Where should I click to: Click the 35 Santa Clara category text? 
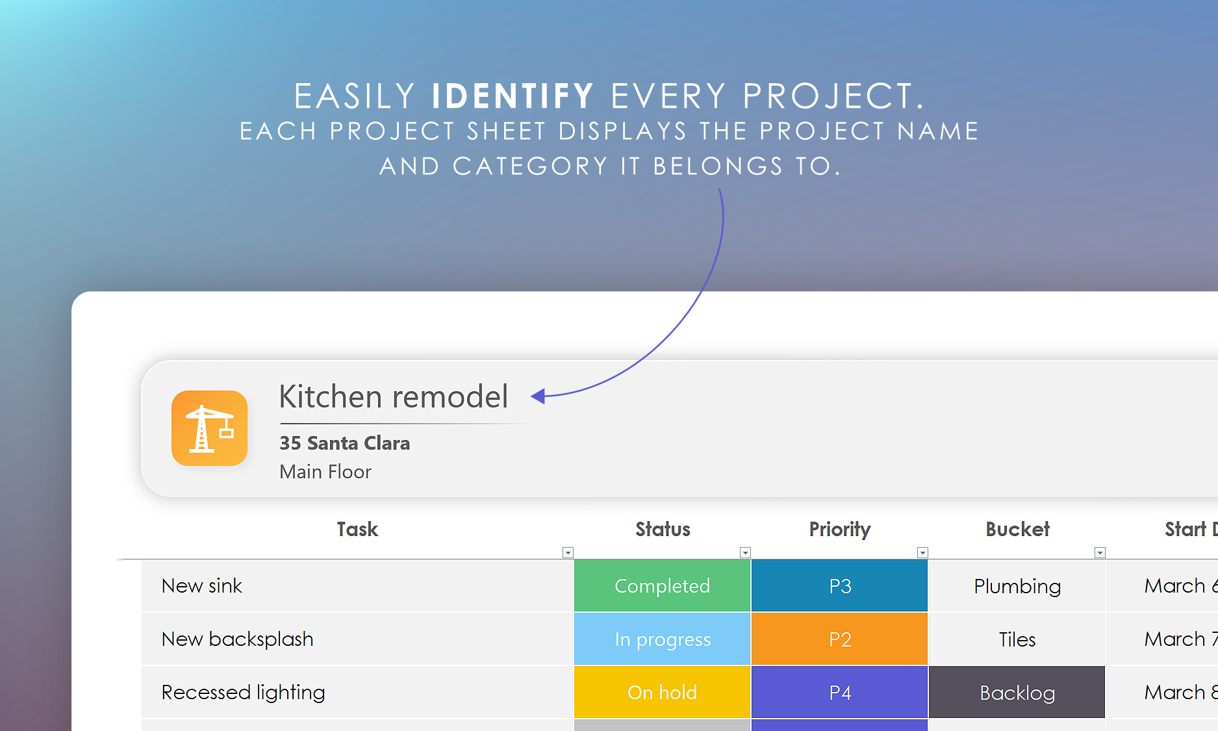coord(344,443)
